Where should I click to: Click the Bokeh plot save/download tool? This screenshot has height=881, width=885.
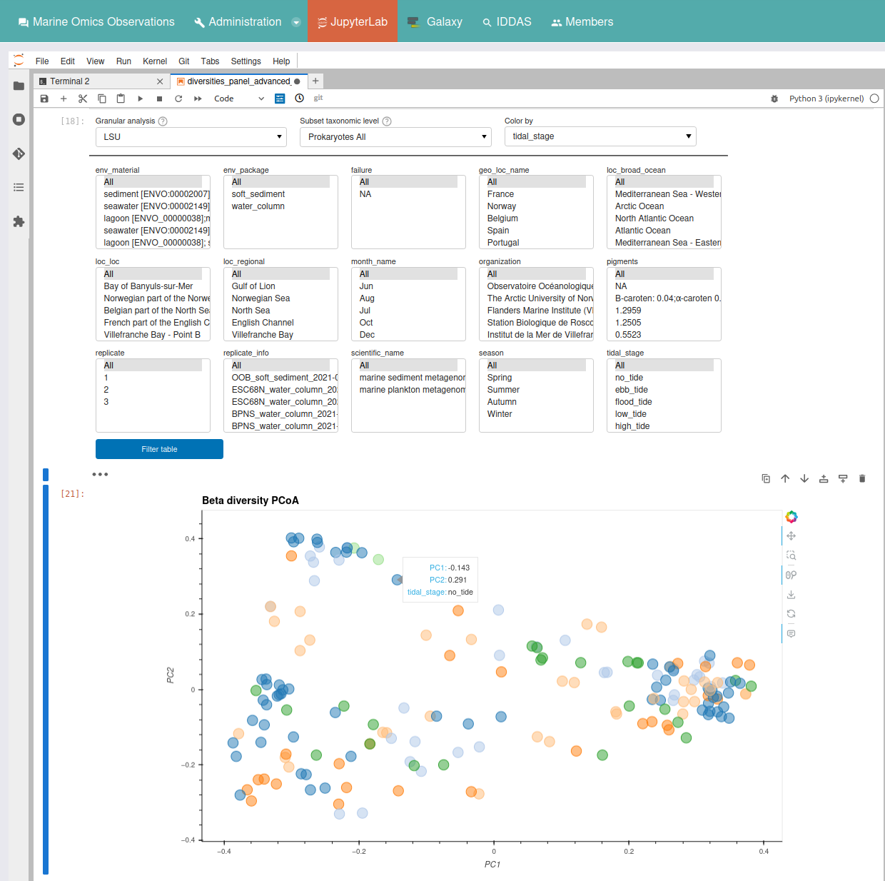point(791,595)
